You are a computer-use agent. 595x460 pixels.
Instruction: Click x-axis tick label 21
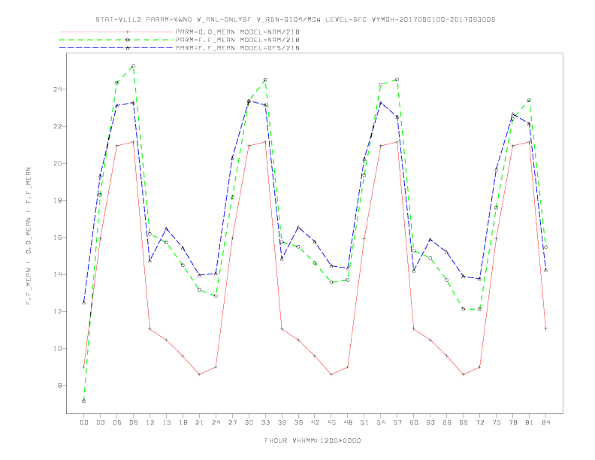pyautogui.click(x=199, y=422)
